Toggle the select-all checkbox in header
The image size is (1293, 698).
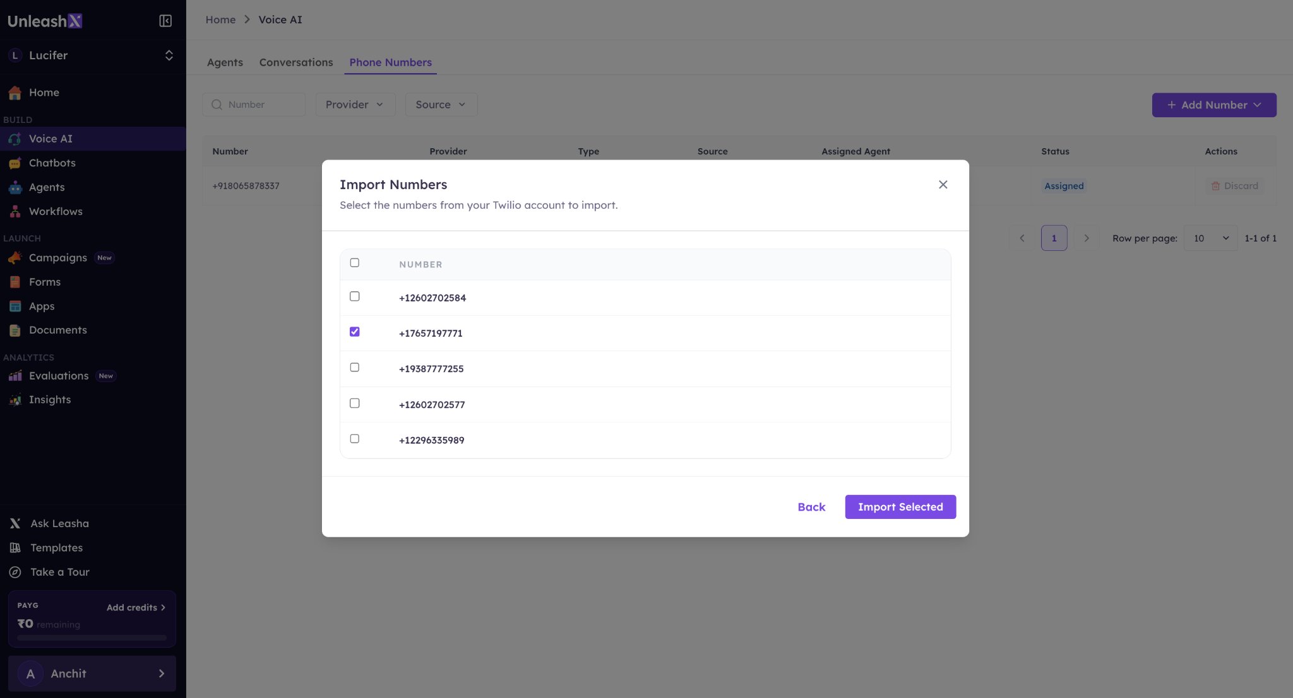355,263
